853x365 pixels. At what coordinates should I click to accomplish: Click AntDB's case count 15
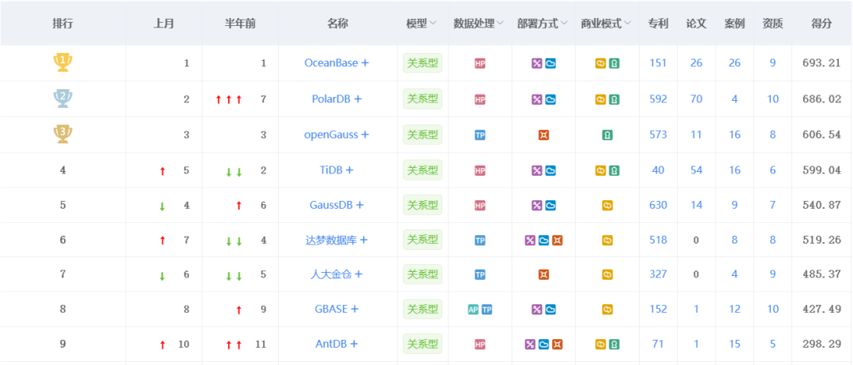pyautogui.click(x=735, y=345)
